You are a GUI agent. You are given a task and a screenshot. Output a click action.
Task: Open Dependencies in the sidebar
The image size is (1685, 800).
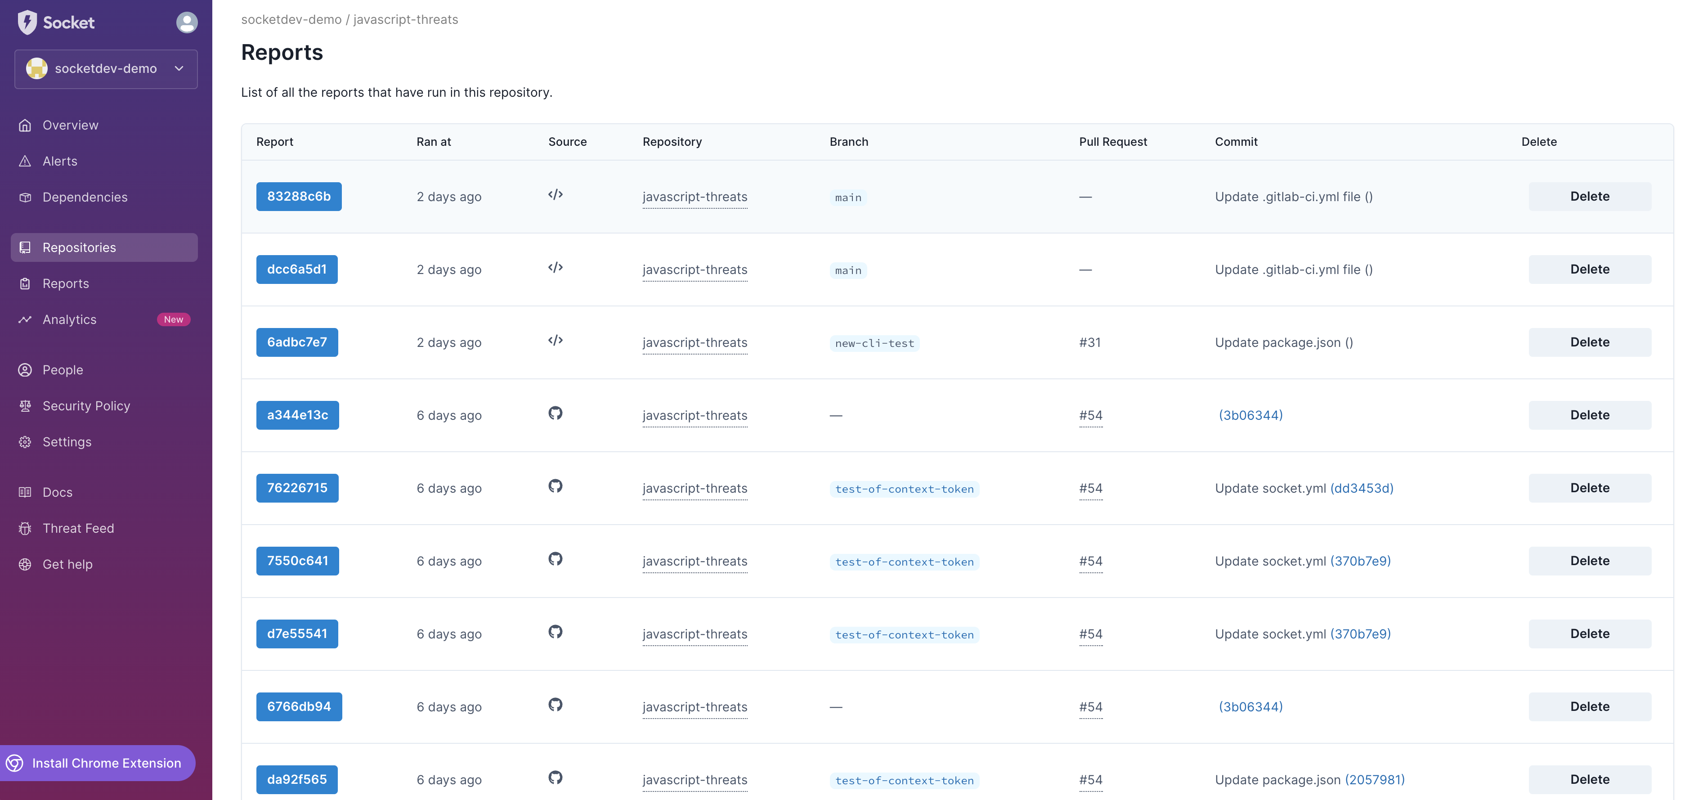pyautogui.click(x=104, y=197)
